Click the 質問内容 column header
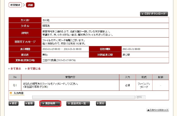This screenshot has height=116, width=177. point(70,77)
